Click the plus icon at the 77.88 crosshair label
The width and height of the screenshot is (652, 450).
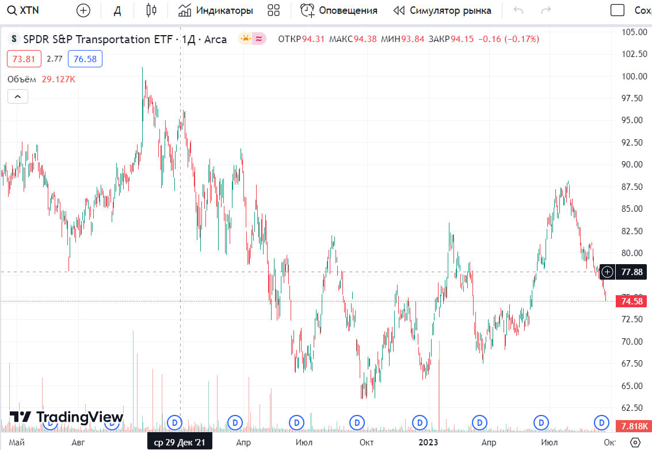607,272
